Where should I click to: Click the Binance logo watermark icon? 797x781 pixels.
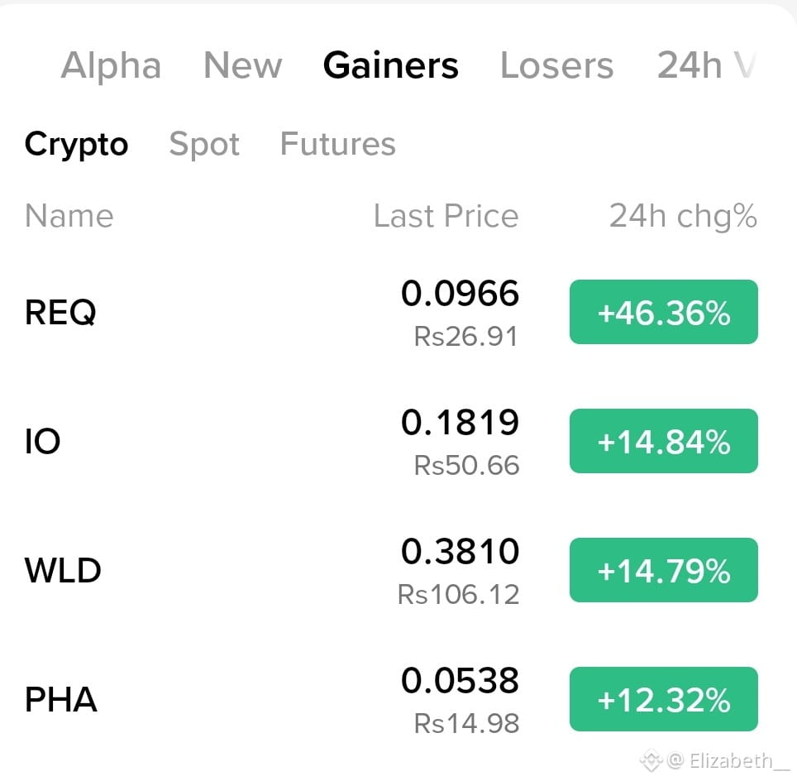pyautogui.click(x=651, y=761)
